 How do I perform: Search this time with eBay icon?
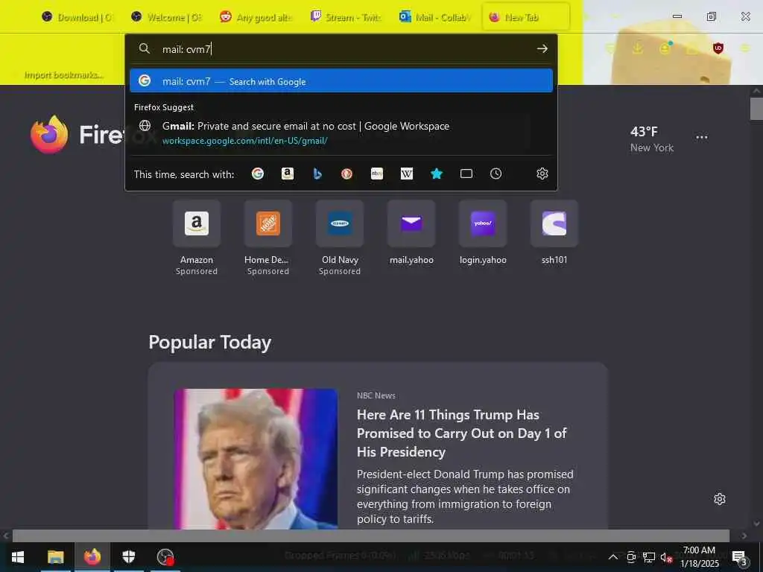pos(377,174)
